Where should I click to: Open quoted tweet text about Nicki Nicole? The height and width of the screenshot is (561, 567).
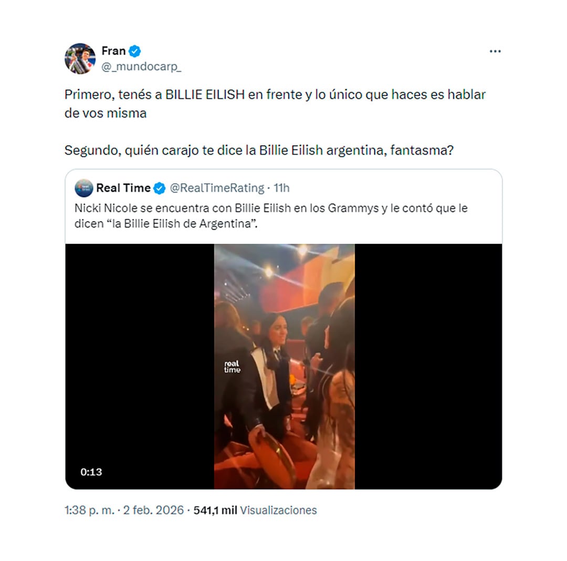tap(270, 215)
